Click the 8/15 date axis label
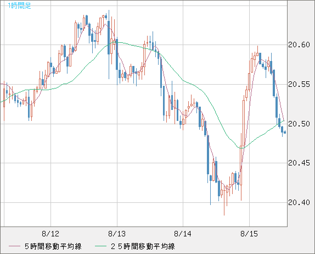315x254 pixels. click(x=249, y=234)
